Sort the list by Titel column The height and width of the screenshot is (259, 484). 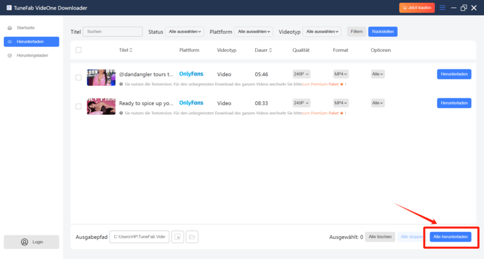pos(126,50)
